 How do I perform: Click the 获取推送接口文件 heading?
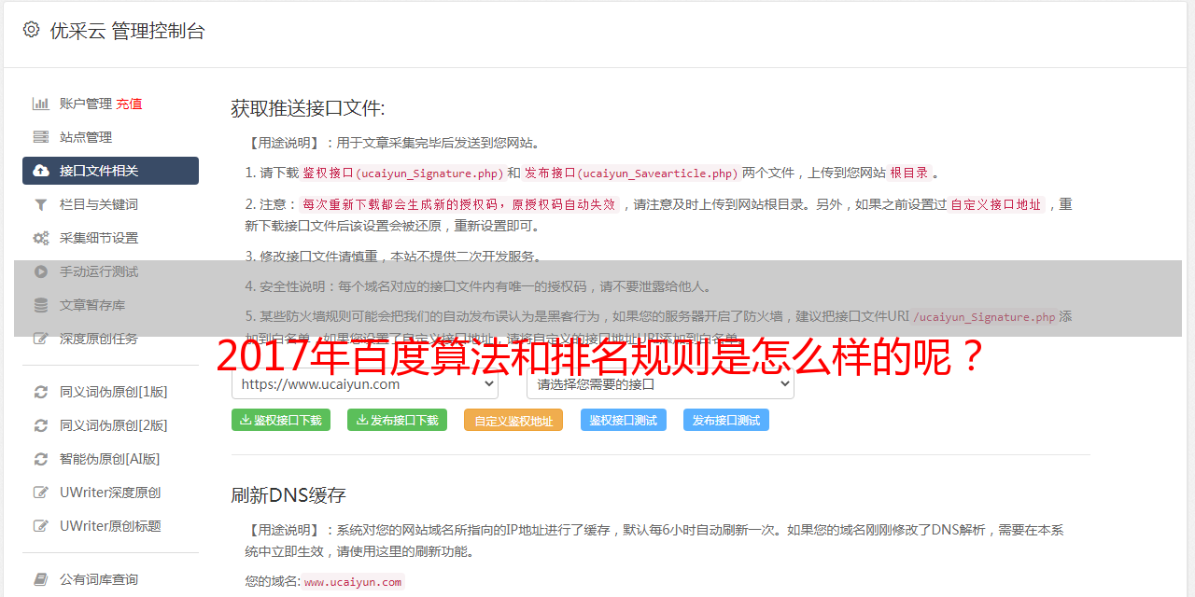tap(308, 108)
